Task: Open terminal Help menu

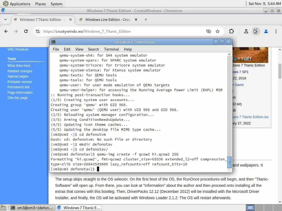Action: coord(128,49)
